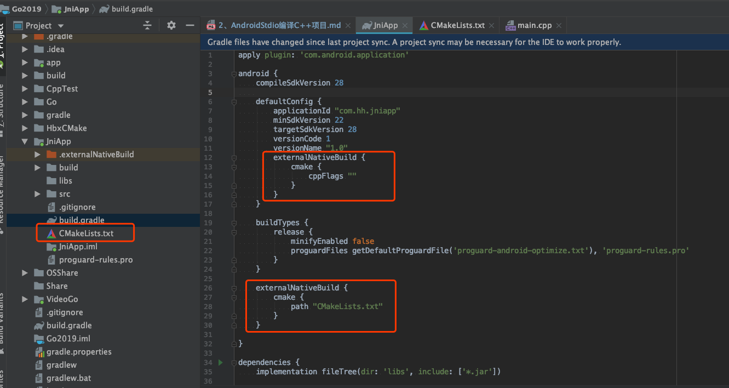Expand the CppTest module

[25, 89]
